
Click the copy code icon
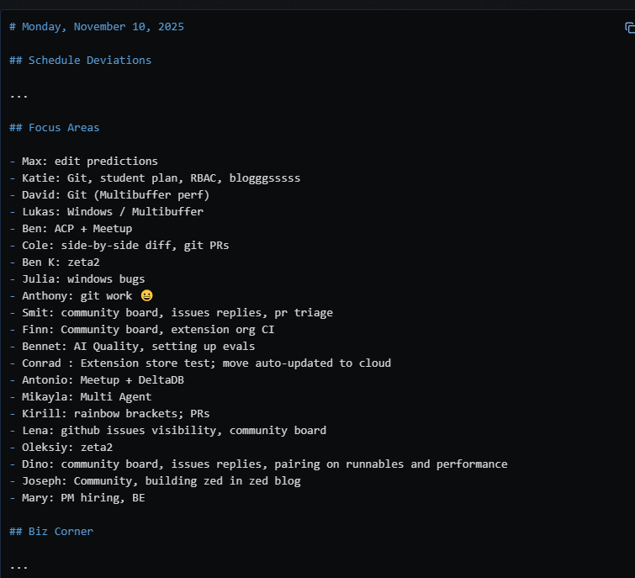[629, 28]
